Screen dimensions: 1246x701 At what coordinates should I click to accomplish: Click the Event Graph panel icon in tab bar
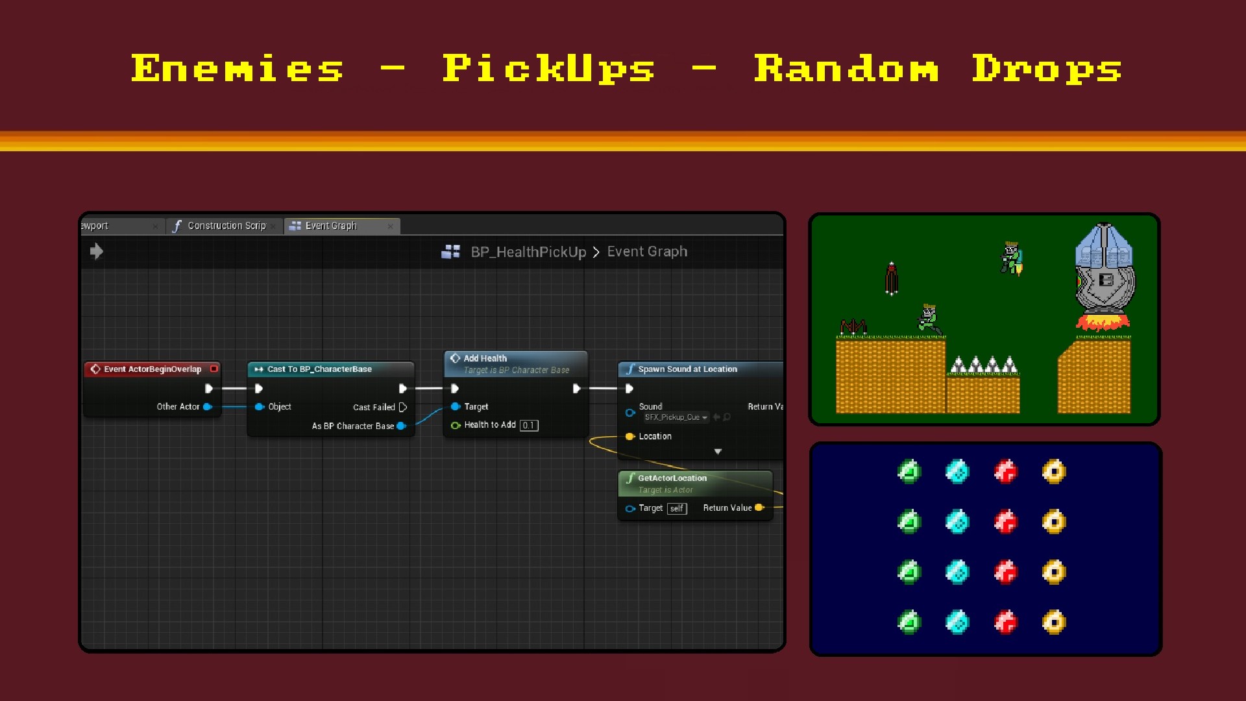(295, 225)
